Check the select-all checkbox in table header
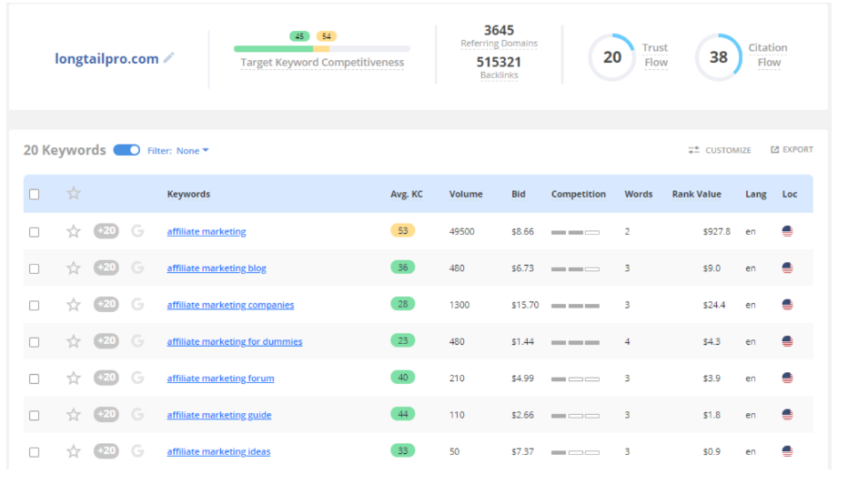848x484 pixels. [x=35, y=194]
